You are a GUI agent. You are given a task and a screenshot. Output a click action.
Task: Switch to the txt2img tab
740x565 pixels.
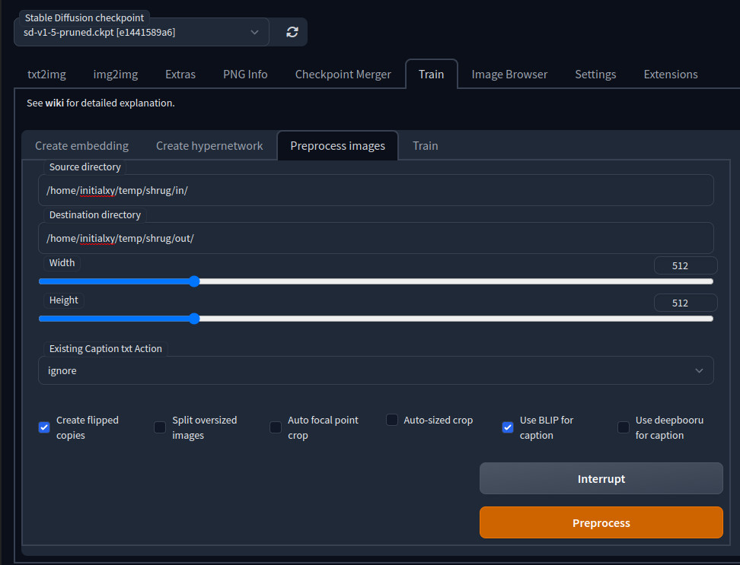pos(46,75)
